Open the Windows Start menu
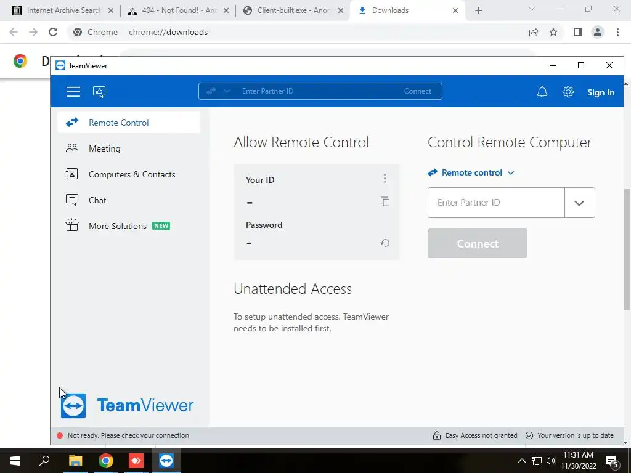Viewport: 631px width, 473px height. [15, 461]
